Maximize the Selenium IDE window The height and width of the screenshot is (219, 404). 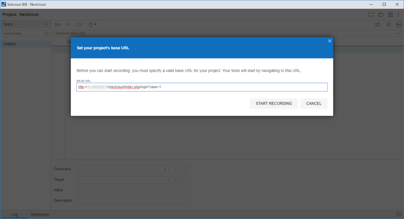384,4
